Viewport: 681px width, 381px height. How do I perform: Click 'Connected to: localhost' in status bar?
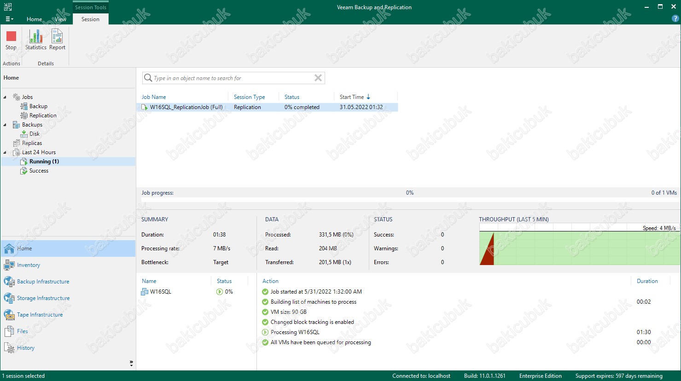[x=421, y=376]
